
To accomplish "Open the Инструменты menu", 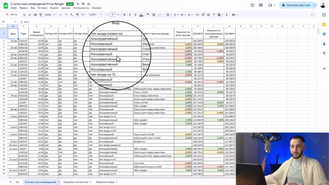I will coord(81,8).
